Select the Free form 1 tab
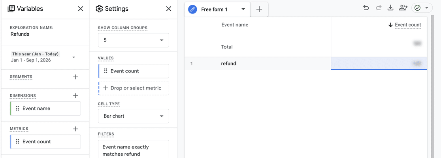The height and width of the screenshot is (158, 441). pos(214,9)
